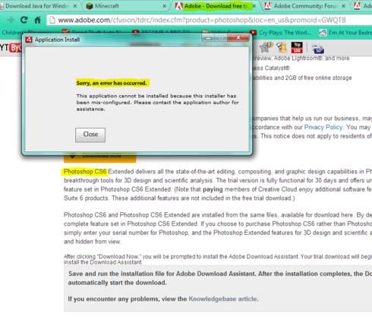Close the Minecraft browser tab
Screen dimensions: 372x330
tap(165, 6)
